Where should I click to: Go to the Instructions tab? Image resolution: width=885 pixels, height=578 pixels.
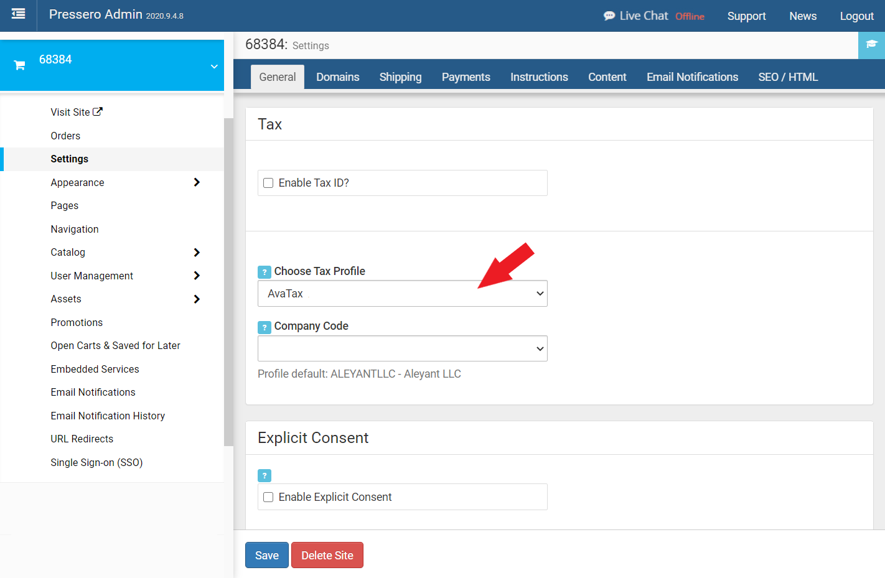(540, 77)
